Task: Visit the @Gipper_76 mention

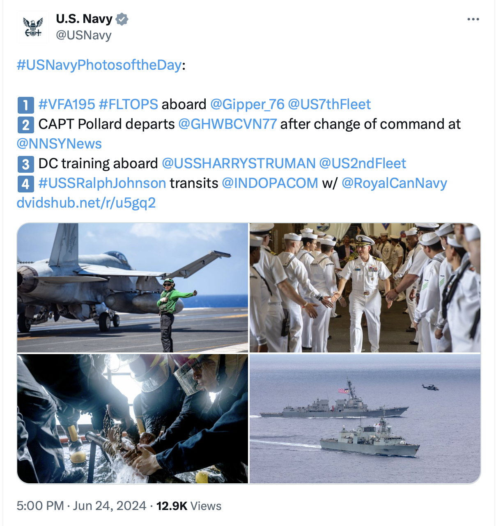Action: [247, 104]
